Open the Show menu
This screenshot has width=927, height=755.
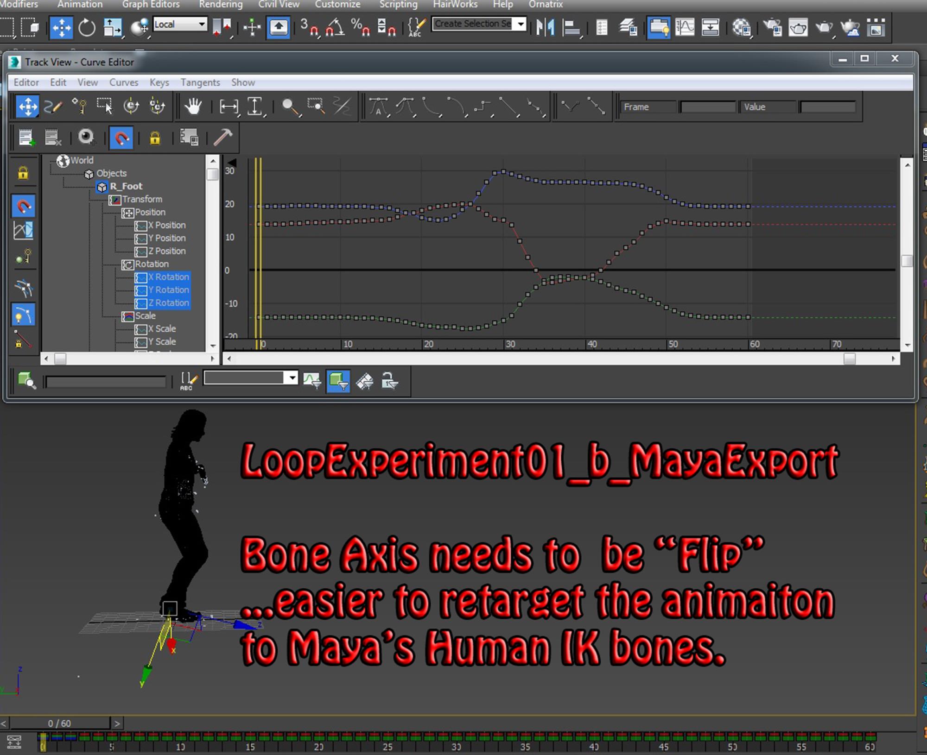[x=243, y=82]
